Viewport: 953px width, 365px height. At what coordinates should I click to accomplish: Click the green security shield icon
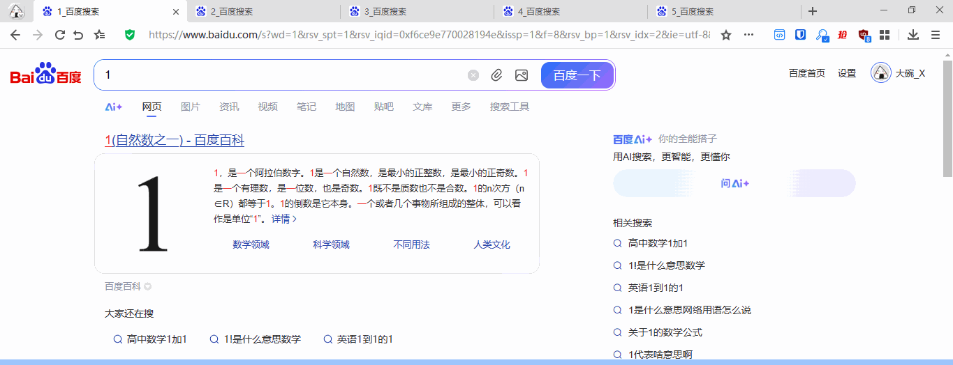[x=129, y=35]
